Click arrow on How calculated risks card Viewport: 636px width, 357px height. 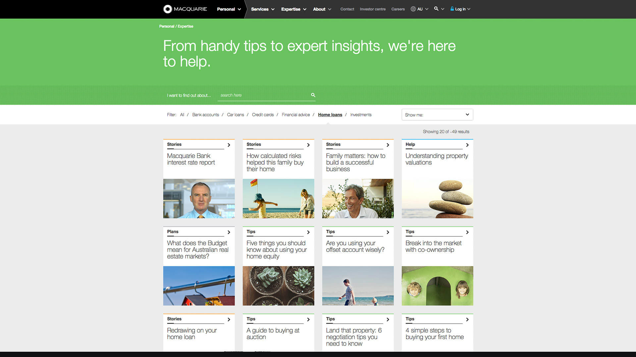pos(308,145)
